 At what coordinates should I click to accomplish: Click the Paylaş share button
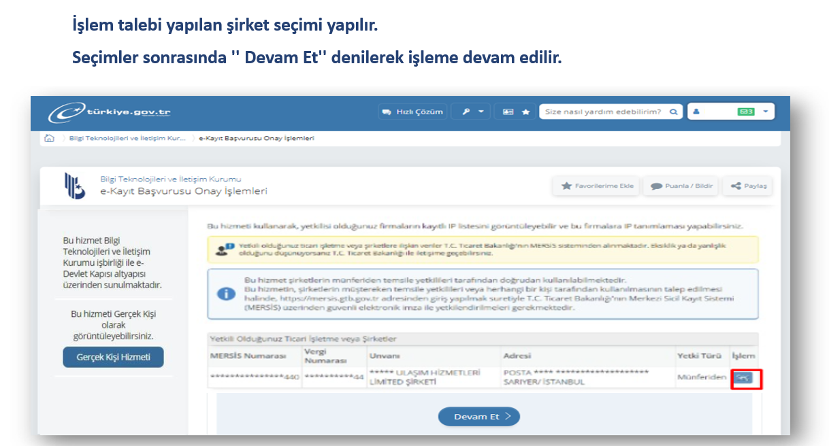click(748, 186)
